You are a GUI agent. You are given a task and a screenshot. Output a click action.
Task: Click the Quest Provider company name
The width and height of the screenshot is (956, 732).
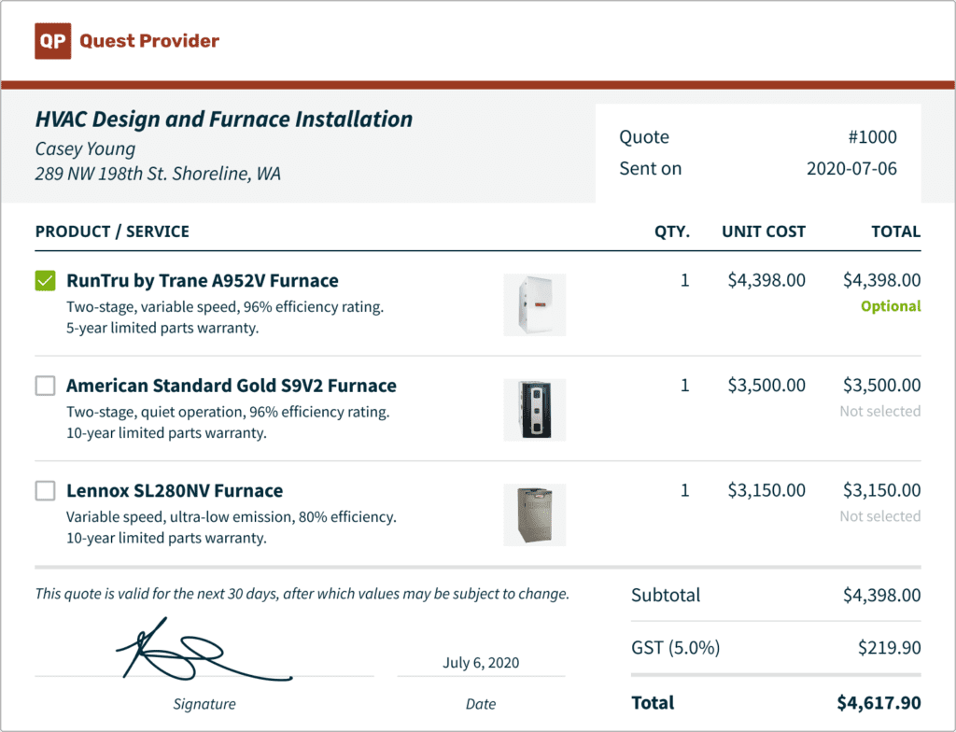pos(149,41)
